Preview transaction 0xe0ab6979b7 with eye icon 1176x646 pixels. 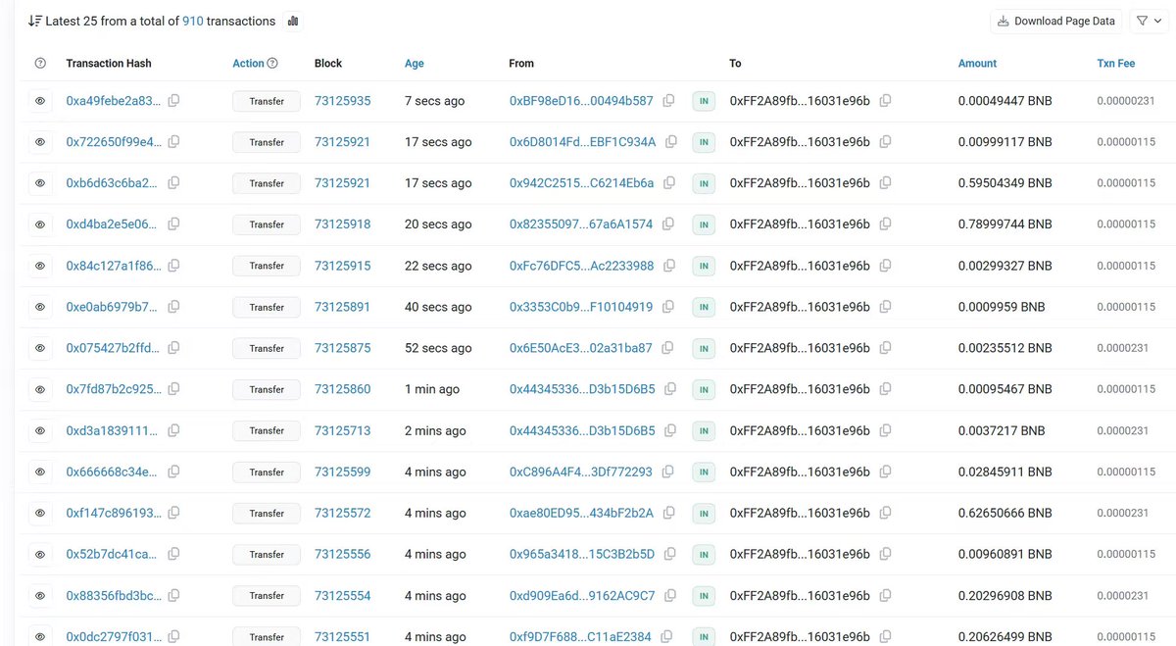tap(40, 307)
